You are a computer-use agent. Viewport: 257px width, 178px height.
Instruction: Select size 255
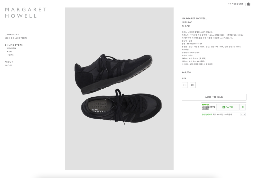(x=193, y=85)
